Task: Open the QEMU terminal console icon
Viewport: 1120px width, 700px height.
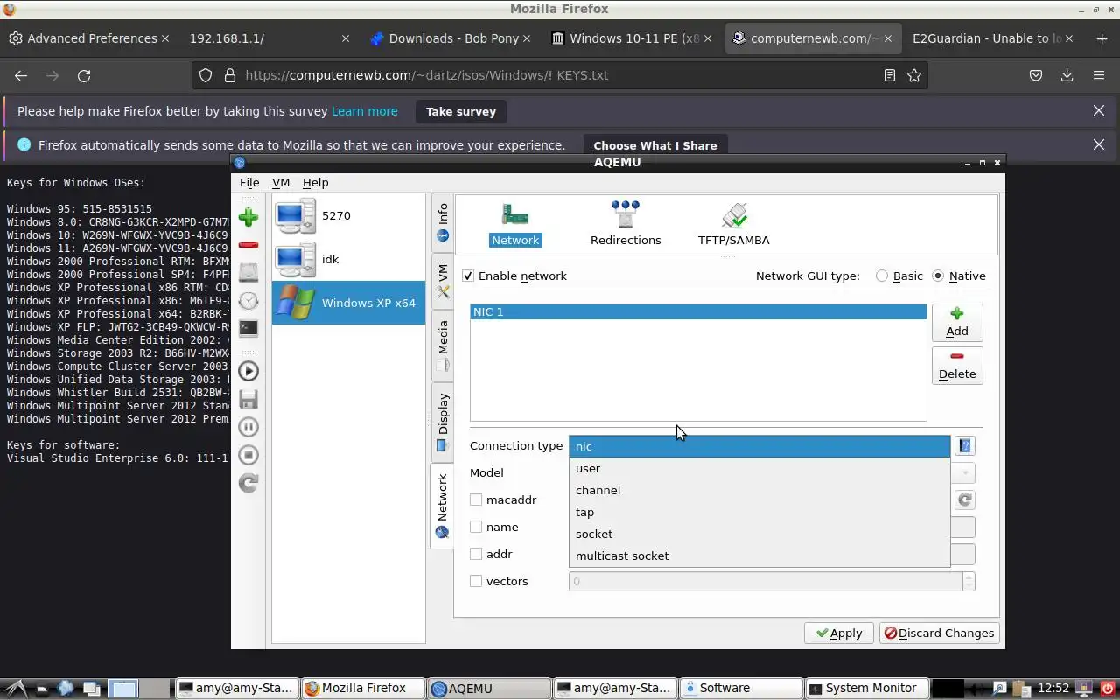Action: click(248, 328)
